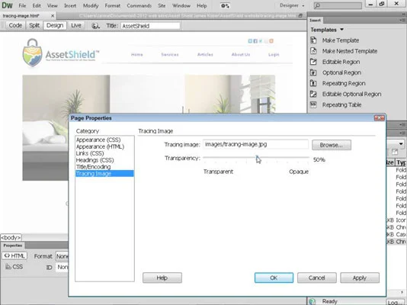Screen dimensions: 407x305
Task: Open the Designer workspace dropdown
Action: [x=292, y=5]
